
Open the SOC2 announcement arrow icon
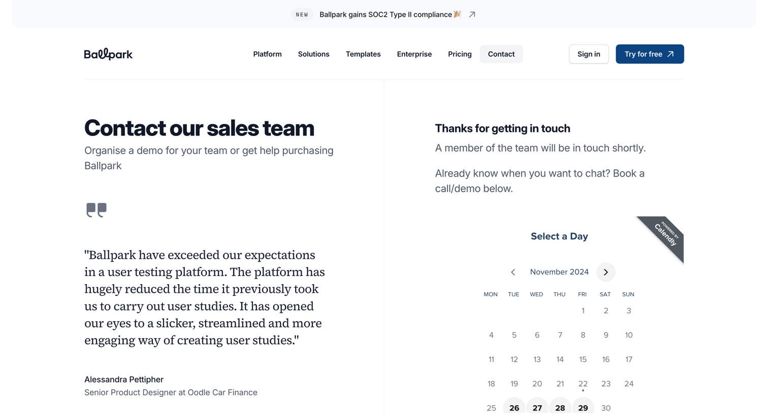[472, 15]
